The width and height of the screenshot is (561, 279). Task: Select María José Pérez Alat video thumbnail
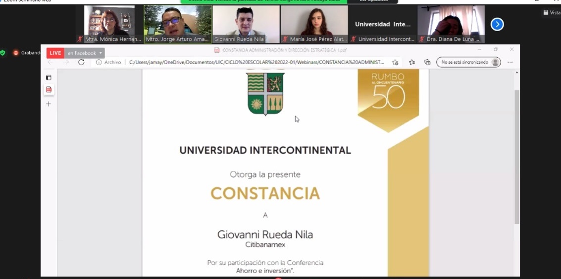coord(314,24)
